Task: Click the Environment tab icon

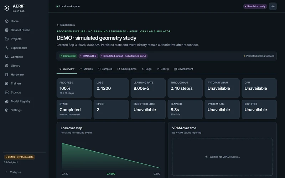Action: coord(175,69)
